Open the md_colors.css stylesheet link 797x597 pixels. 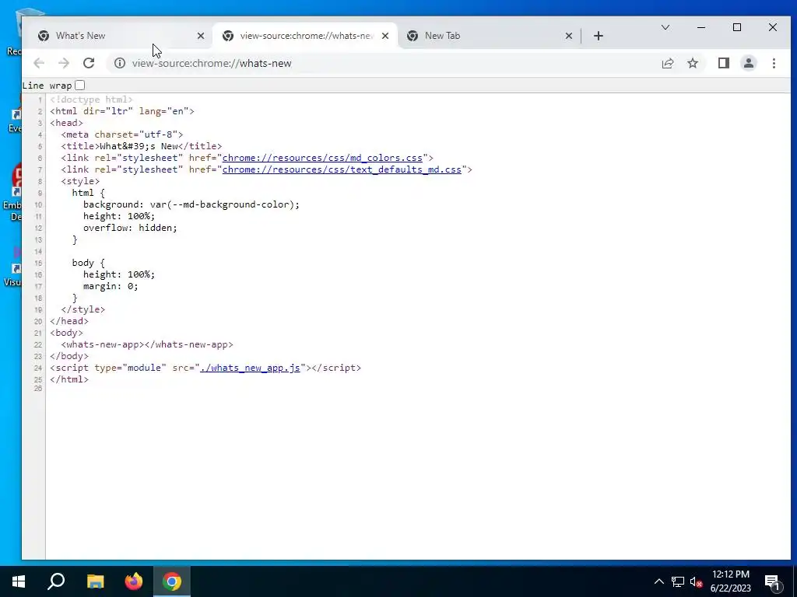(322, 158)
